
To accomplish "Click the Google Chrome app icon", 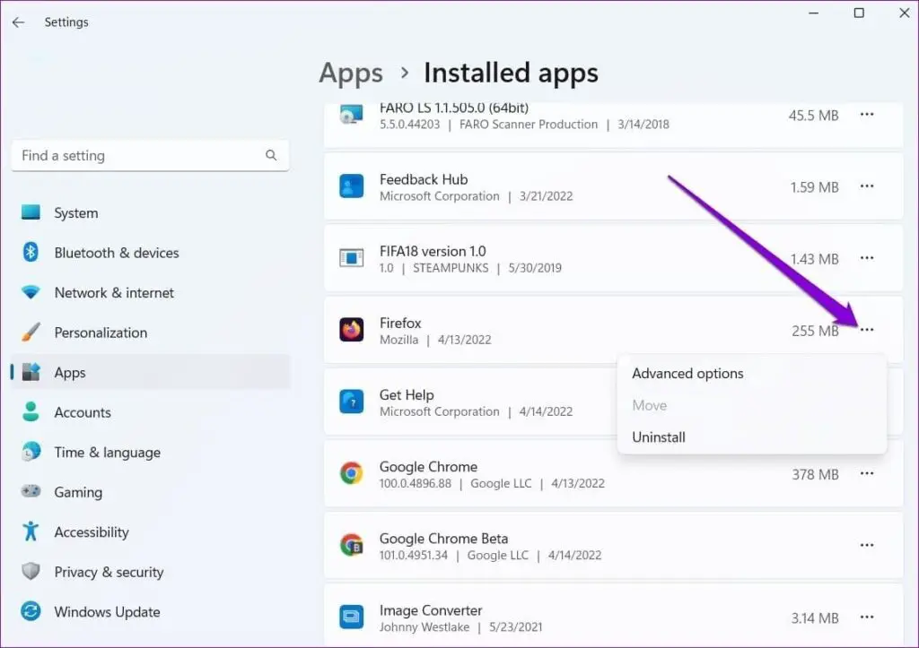I will click(353, 473).
